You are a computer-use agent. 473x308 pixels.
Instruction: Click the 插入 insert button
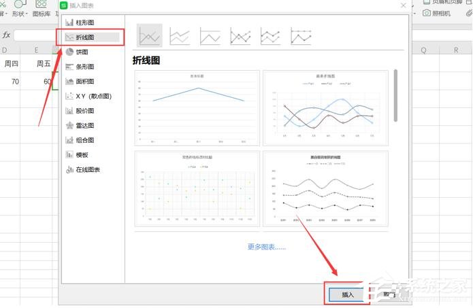pos(347,294)
